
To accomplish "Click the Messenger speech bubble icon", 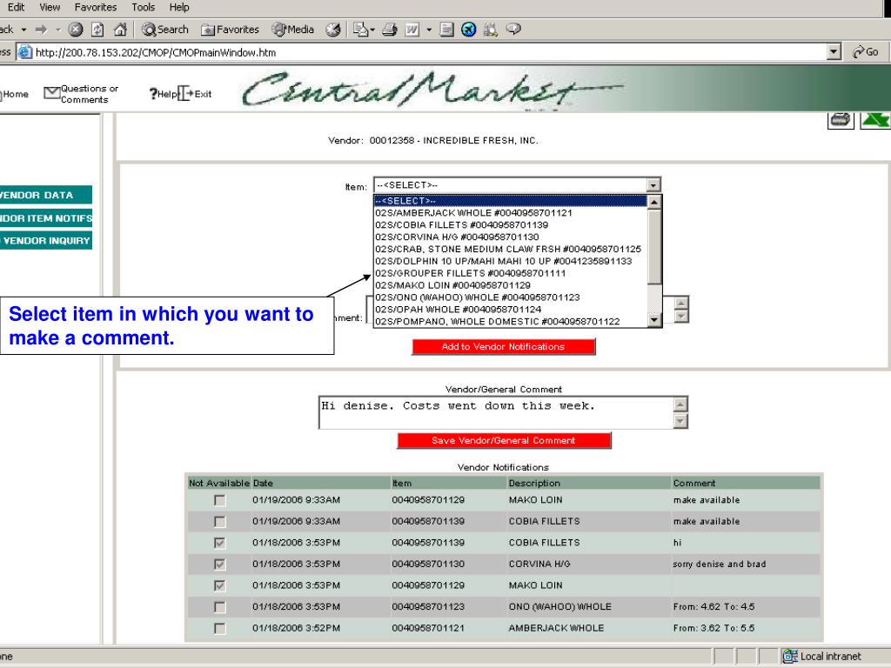I will point(513,30).
